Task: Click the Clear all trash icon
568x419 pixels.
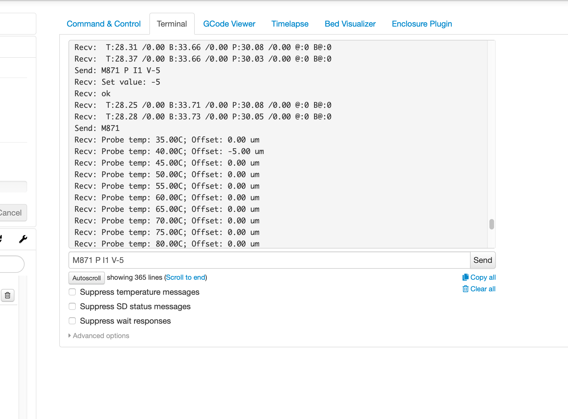Action: point(466,289)
